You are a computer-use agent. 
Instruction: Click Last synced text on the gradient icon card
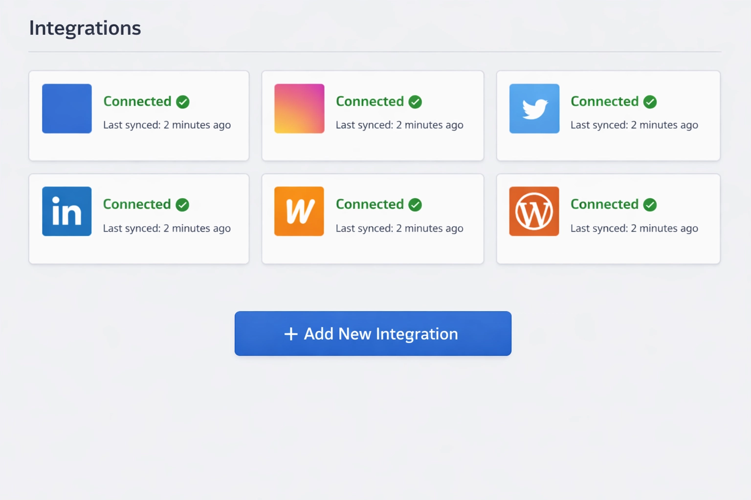[x=399, y=125]
